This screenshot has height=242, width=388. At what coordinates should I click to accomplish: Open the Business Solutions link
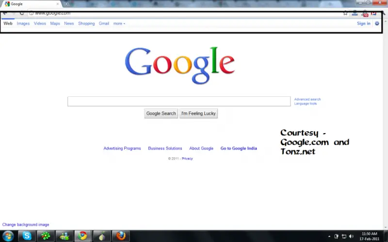click(x=165, y=148)
